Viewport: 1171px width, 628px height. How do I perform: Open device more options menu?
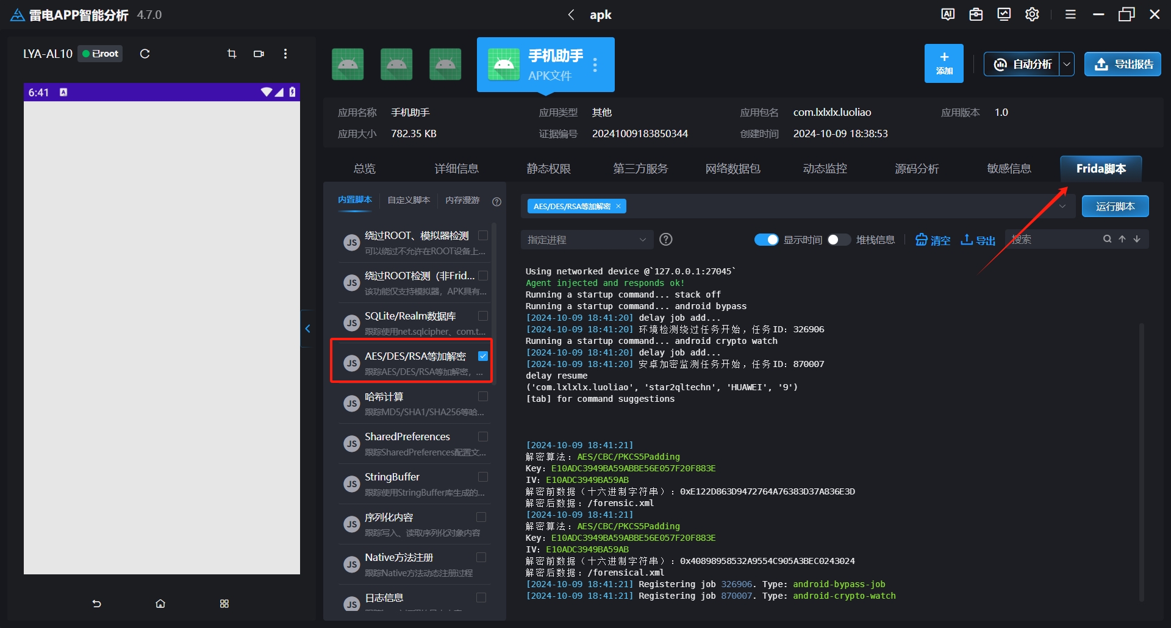[x=285, y=54]
